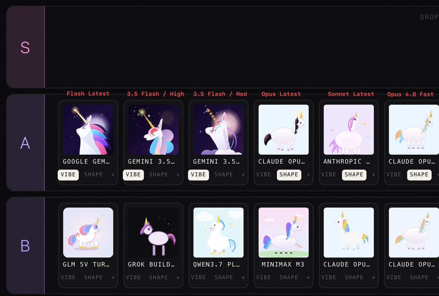Enable VIBE on B-tier Claude Opus beside Minimax
The height and width of the screenshot is (296, 439).
(329, 278)
